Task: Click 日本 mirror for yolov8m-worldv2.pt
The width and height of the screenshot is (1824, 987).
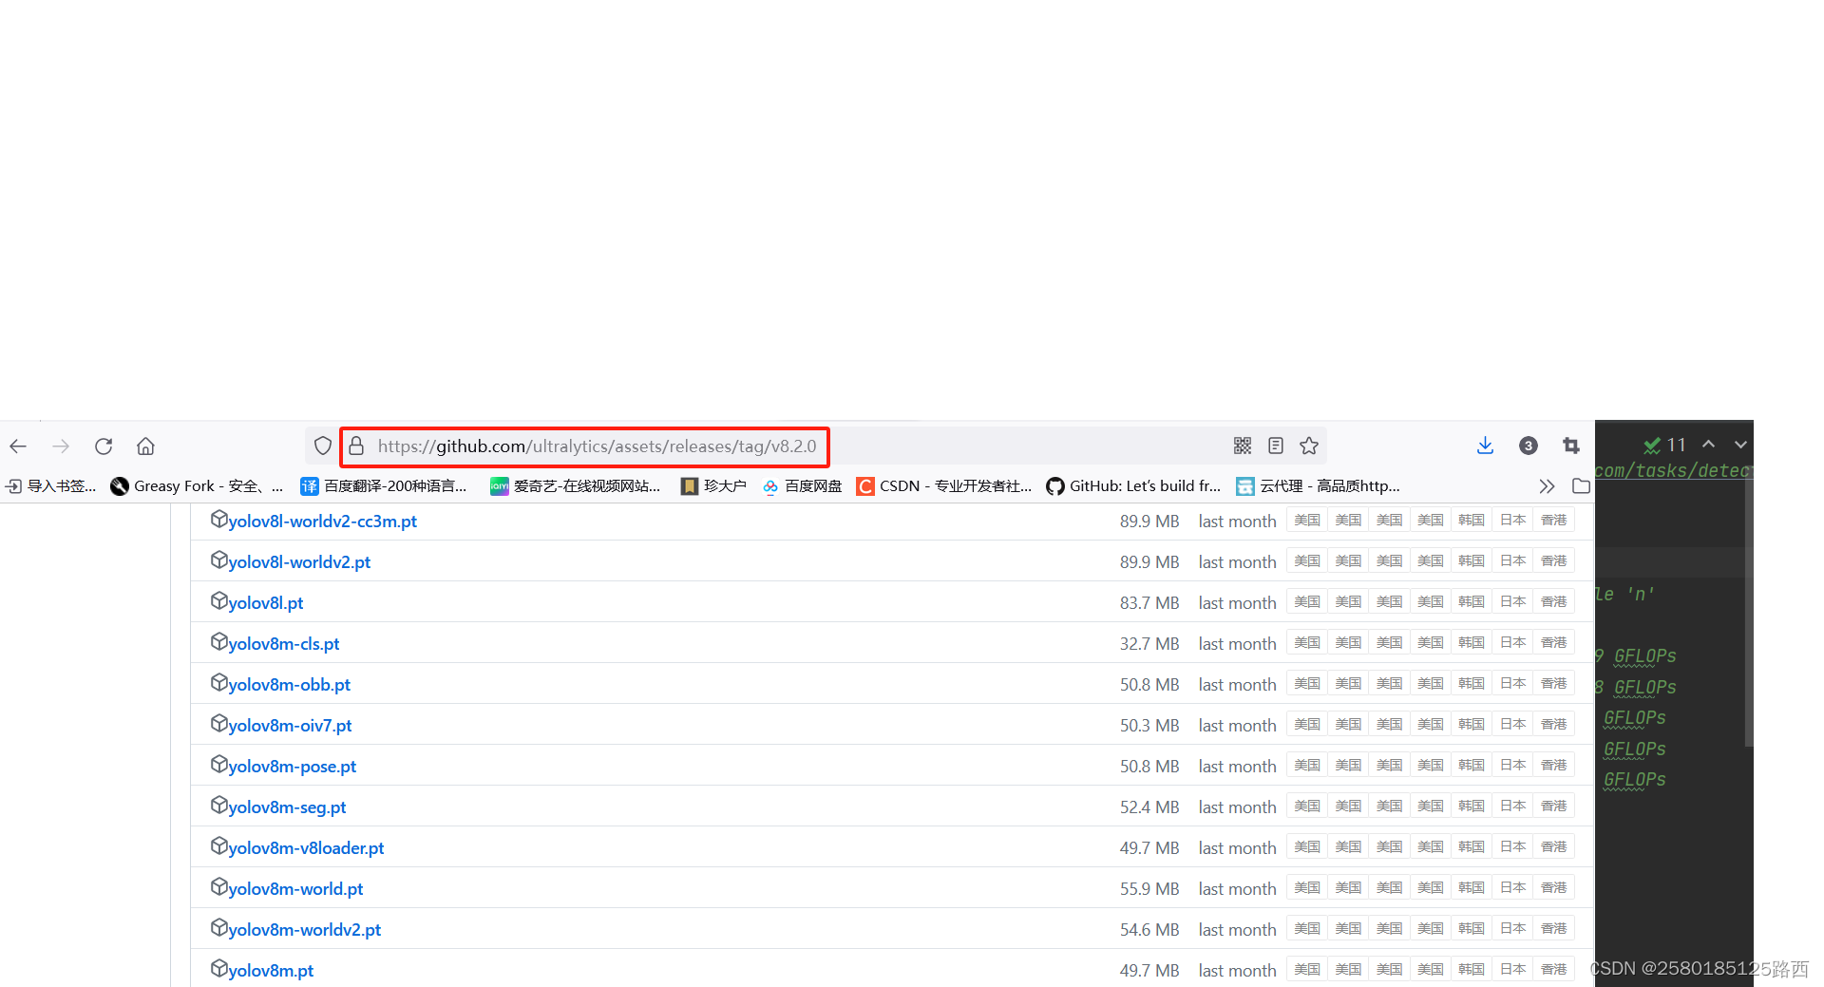Action: coord(1513,929)
